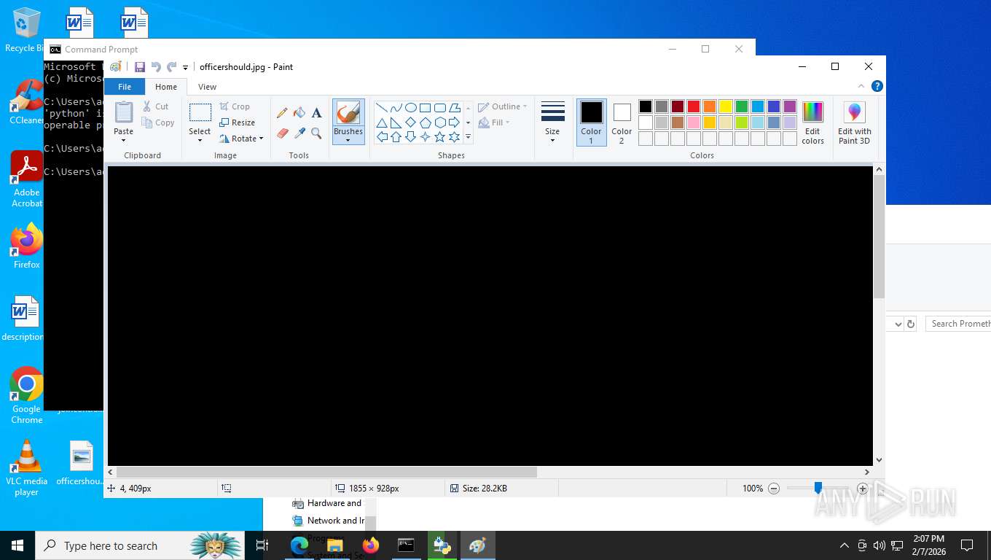Image resolution: width=991 pixels, height=560 pixels.
Task: Open Command Prompt from the taskbar
Action: [x=407, y=545]
